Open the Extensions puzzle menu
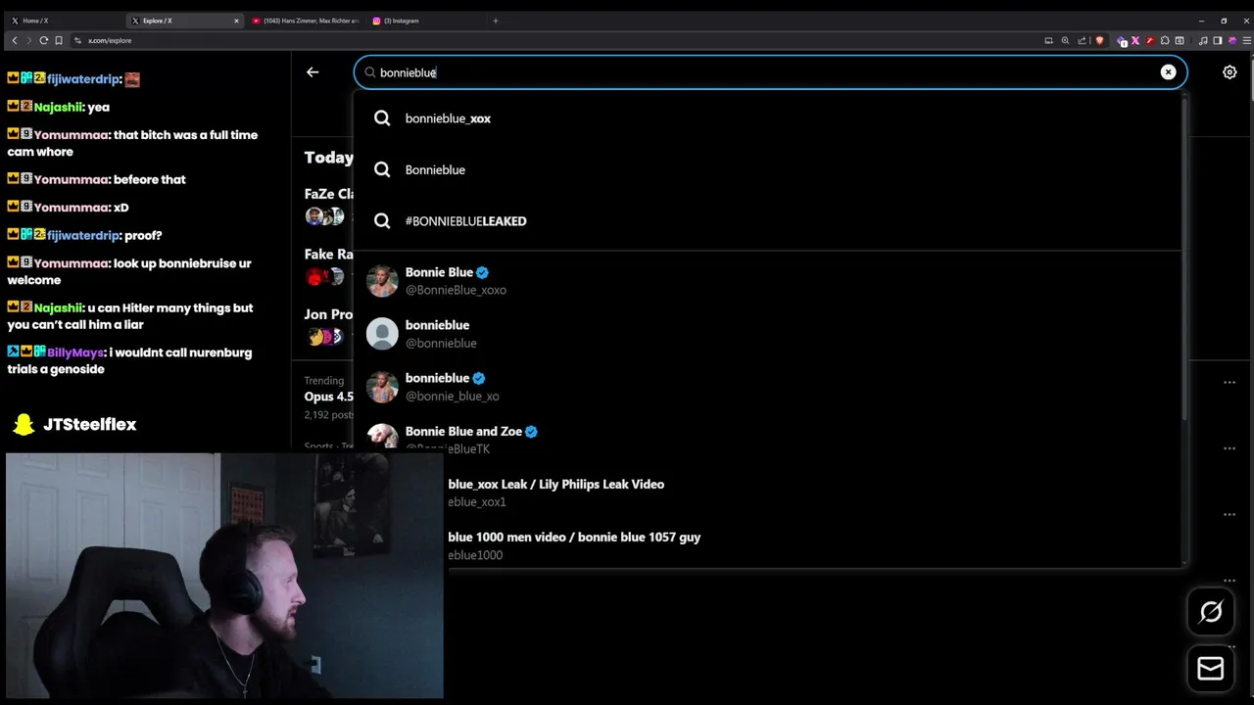Viewport: 1254px width, 705px height. (x=1165, y=40)
